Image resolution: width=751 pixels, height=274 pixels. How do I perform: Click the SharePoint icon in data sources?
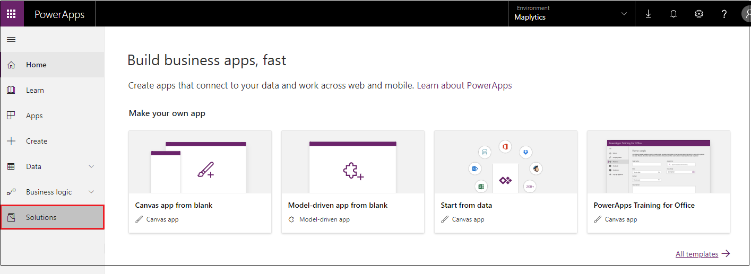[x=474, y=169]
